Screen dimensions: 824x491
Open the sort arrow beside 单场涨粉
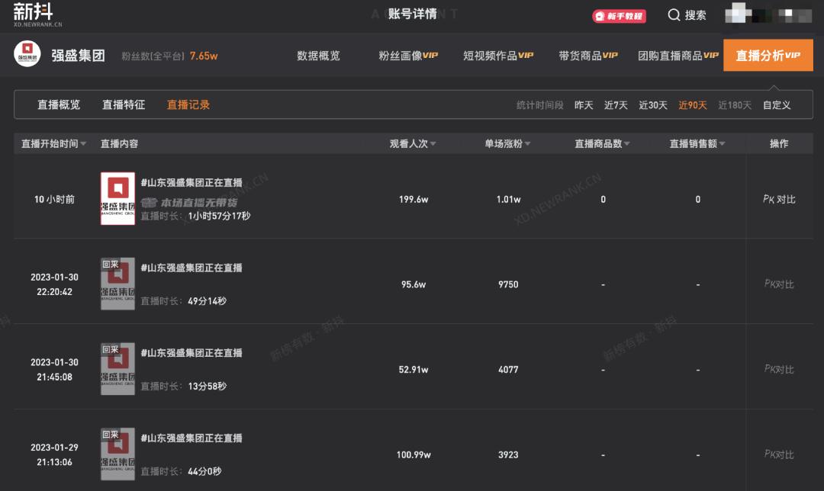coord(529,143)
